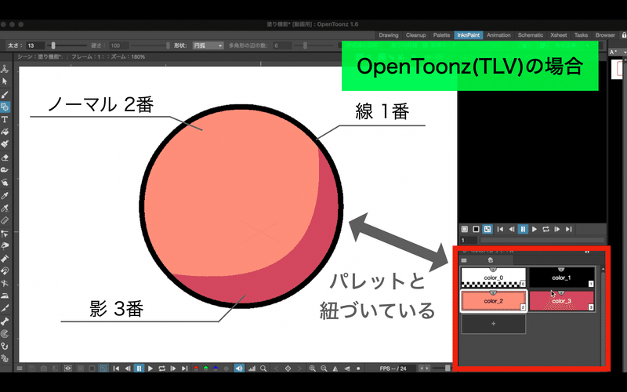Select the Paint Brush tool
This screenshot has height=392, width=627.
coord(5,144)
